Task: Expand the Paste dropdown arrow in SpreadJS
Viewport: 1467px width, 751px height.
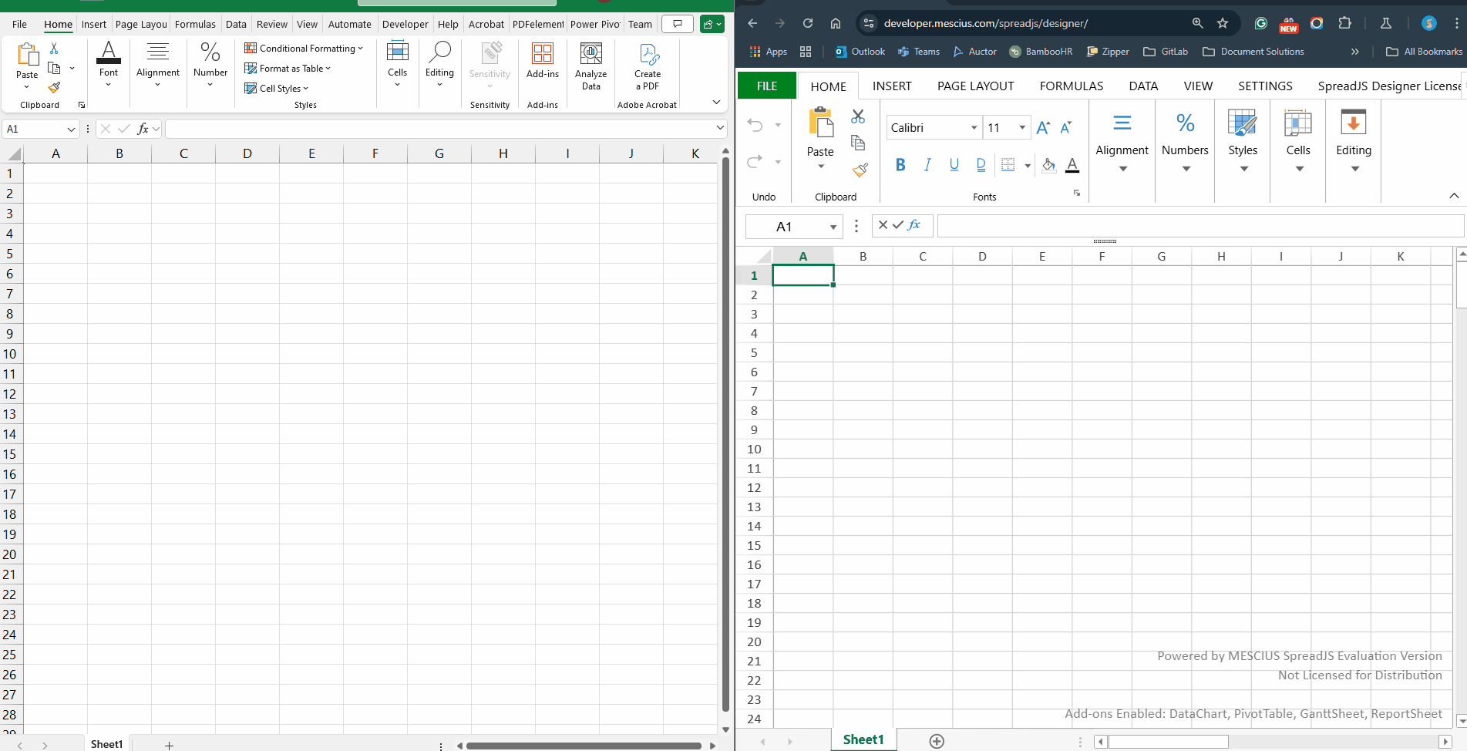Action: [x=821, y=167]
